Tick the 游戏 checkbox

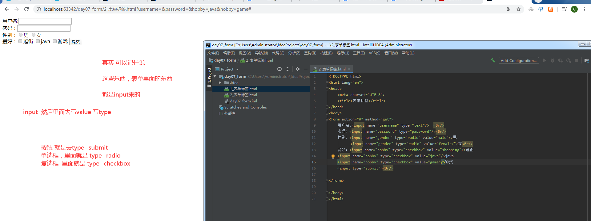coord(55,41)
